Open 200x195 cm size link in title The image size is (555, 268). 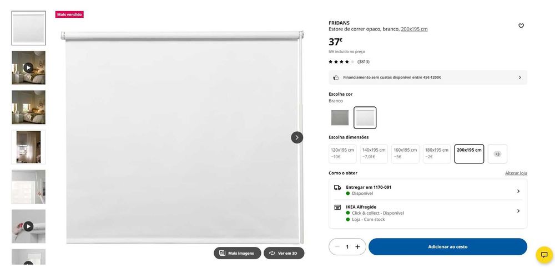pyautogui.click(x=414, y=29)
